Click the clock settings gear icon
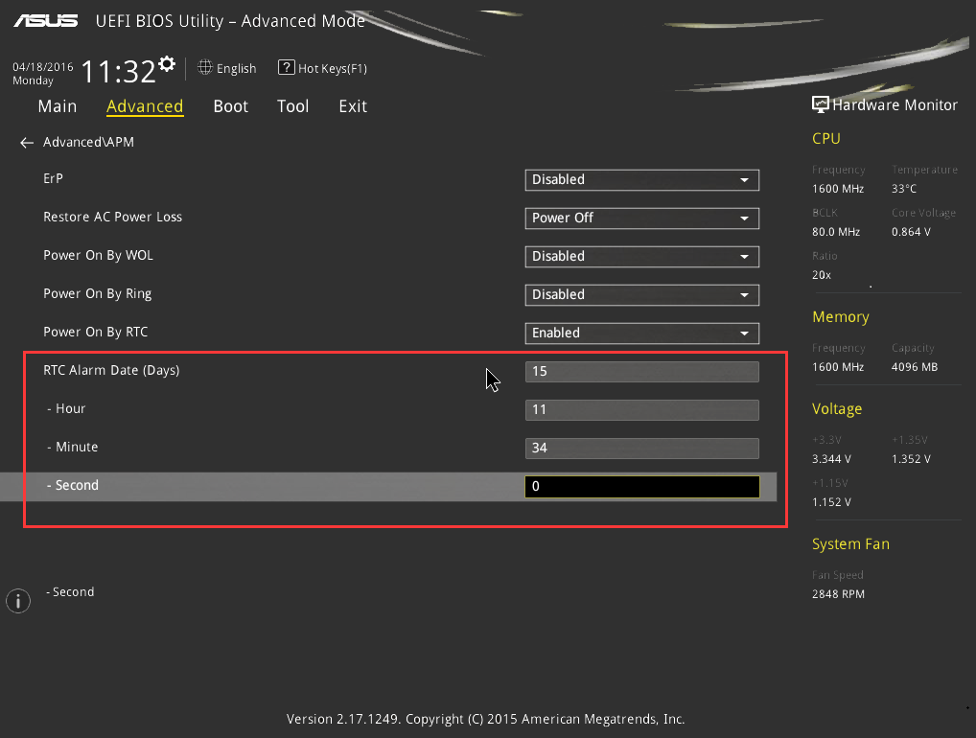 coord(166,64)
